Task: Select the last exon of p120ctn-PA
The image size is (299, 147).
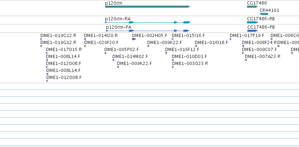Action: point(186,31)
